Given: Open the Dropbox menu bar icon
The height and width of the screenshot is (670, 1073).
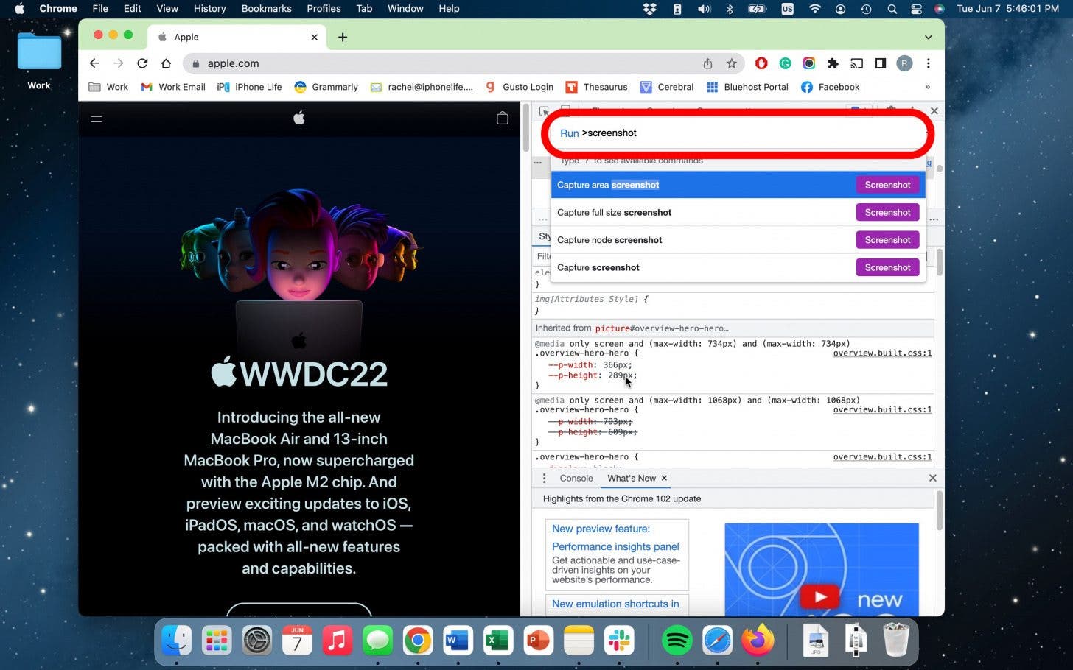Looking at the screenshot, I should (649, 9).
